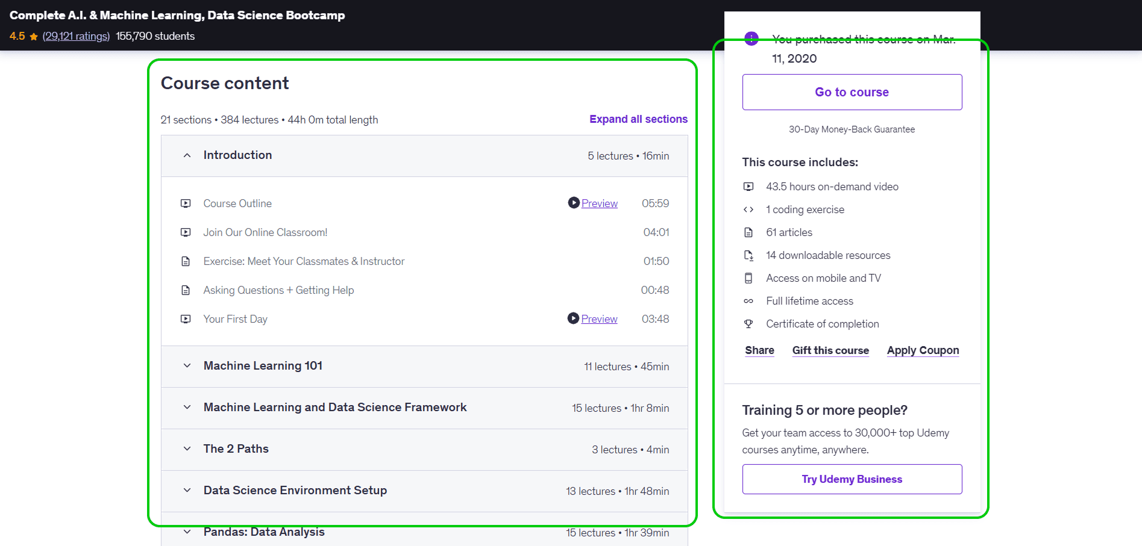The height and width of the screenshot is (546, 1142).
Task: Click Certificate of completion text
Action: (823, 324)
